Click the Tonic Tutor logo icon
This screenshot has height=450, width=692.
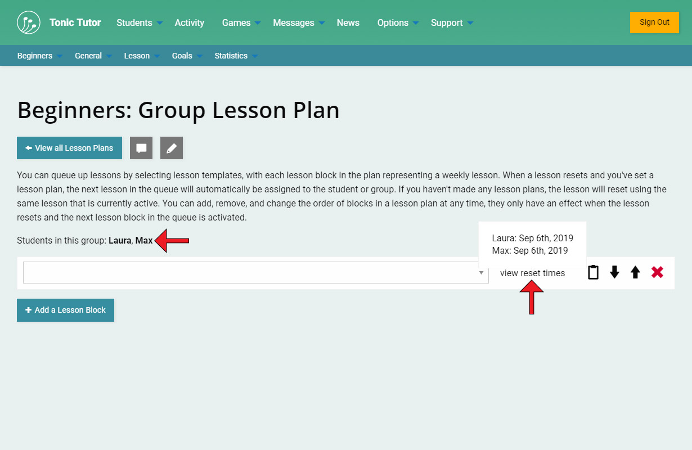tap(29, 22)
